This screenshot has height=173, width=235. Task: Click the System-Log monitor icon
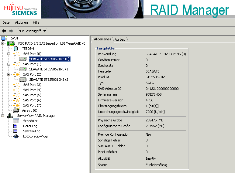click(15, 131)
